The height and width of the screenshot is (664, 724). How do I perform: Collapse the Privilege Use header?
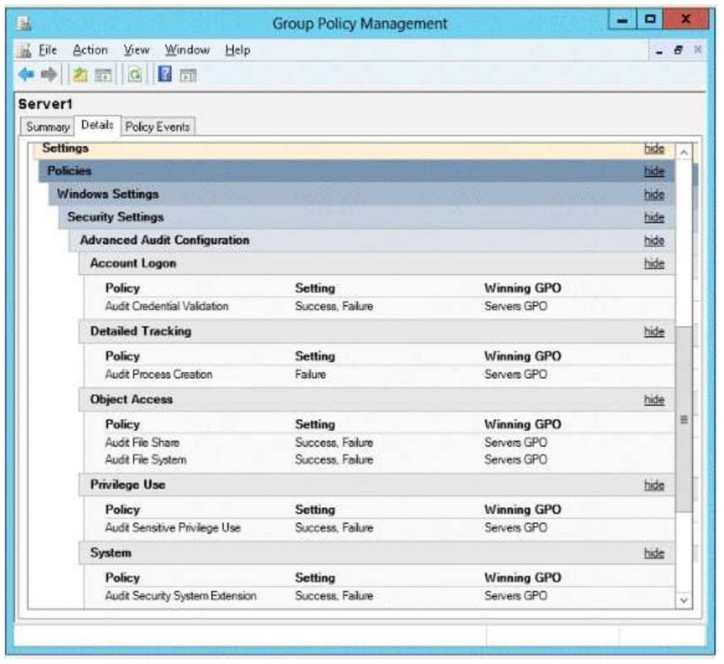(x=376, y=485)
